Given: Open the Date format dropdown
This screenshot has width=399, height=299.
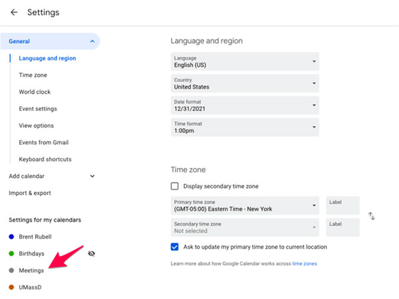Looking at the screenshot, I should click(x=244, y=105).
